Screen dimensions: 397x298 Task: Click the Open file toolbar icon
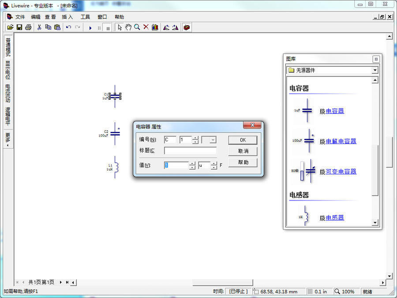(10, 27)
